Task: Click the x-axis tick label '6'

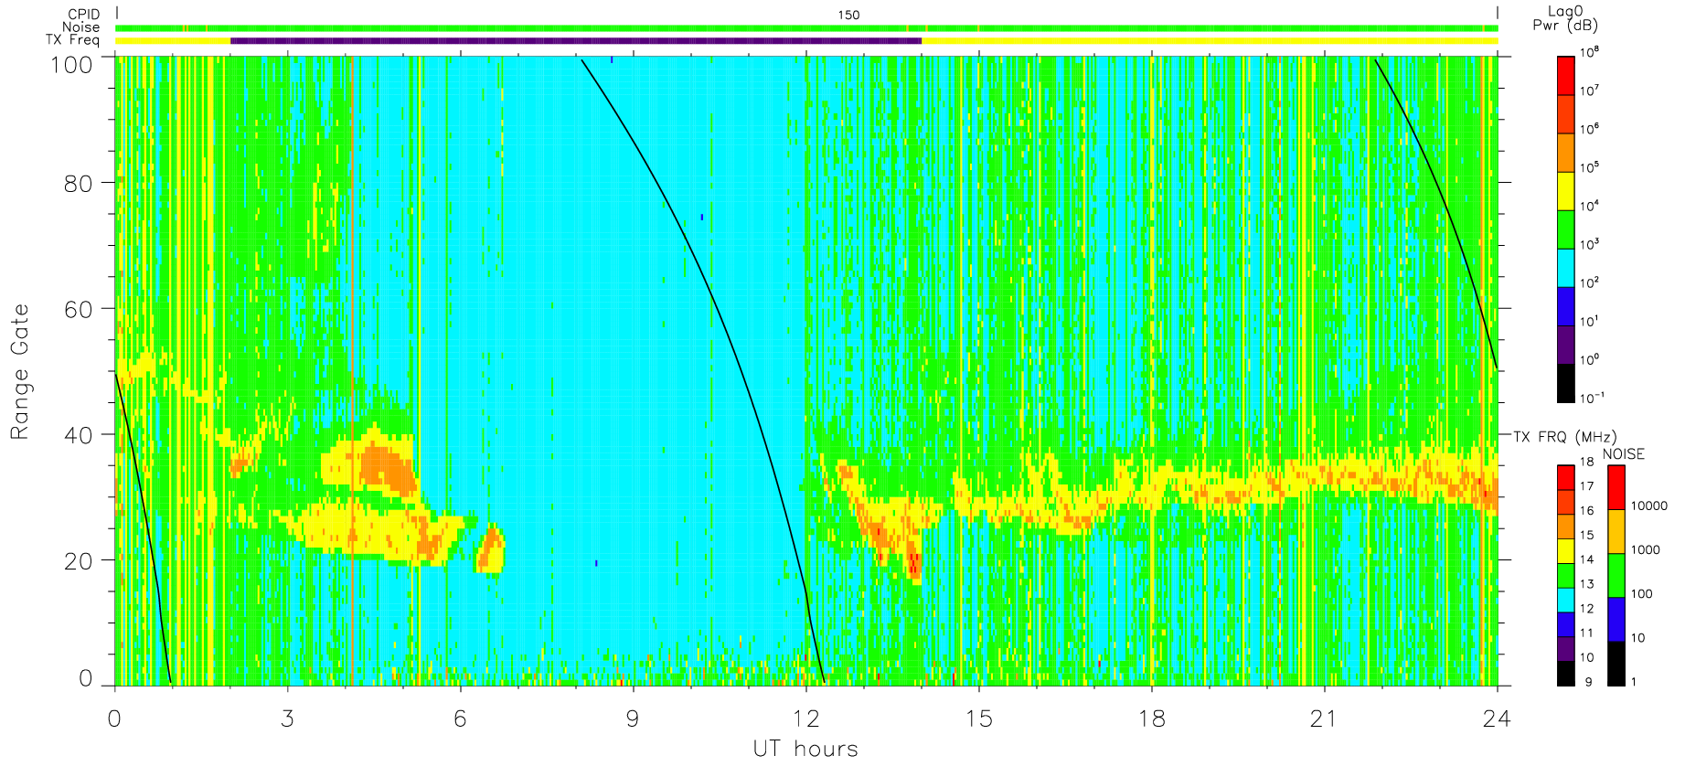Action: pyautogui.click(x=460, y=719)
